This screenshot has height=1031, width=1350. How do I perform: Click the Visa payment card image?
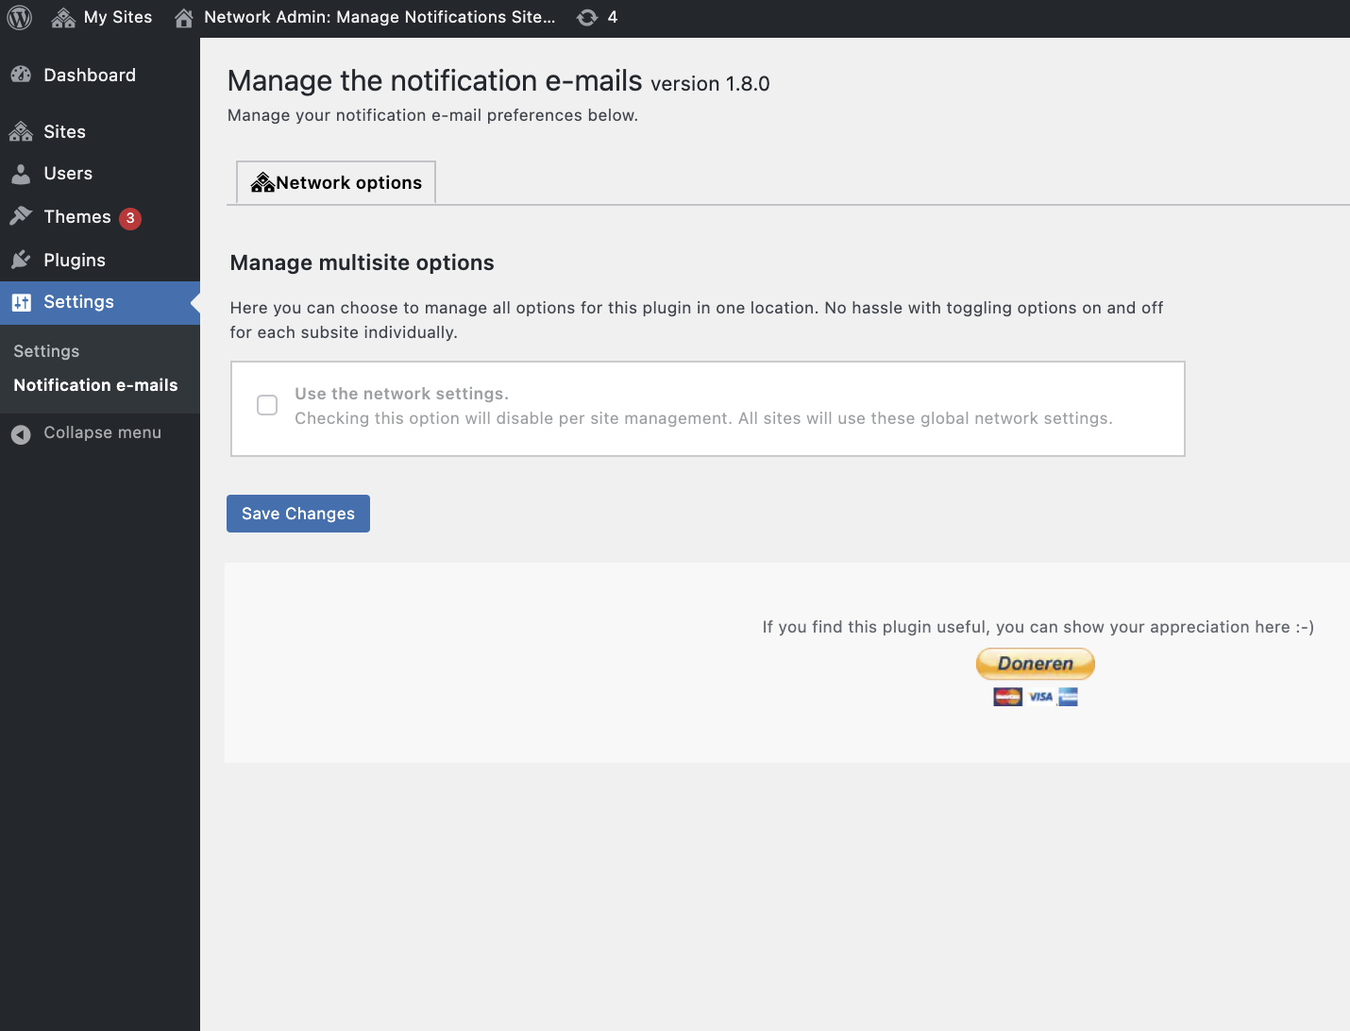(1041, 697)
